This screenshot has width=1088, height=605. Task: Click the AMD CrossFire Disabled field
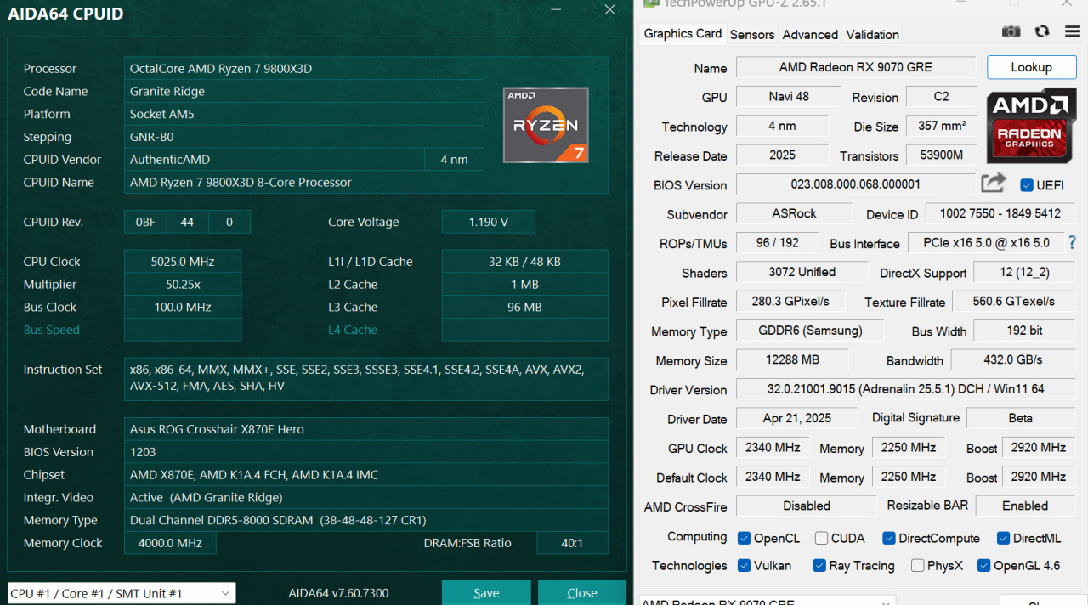click(806, 506)
